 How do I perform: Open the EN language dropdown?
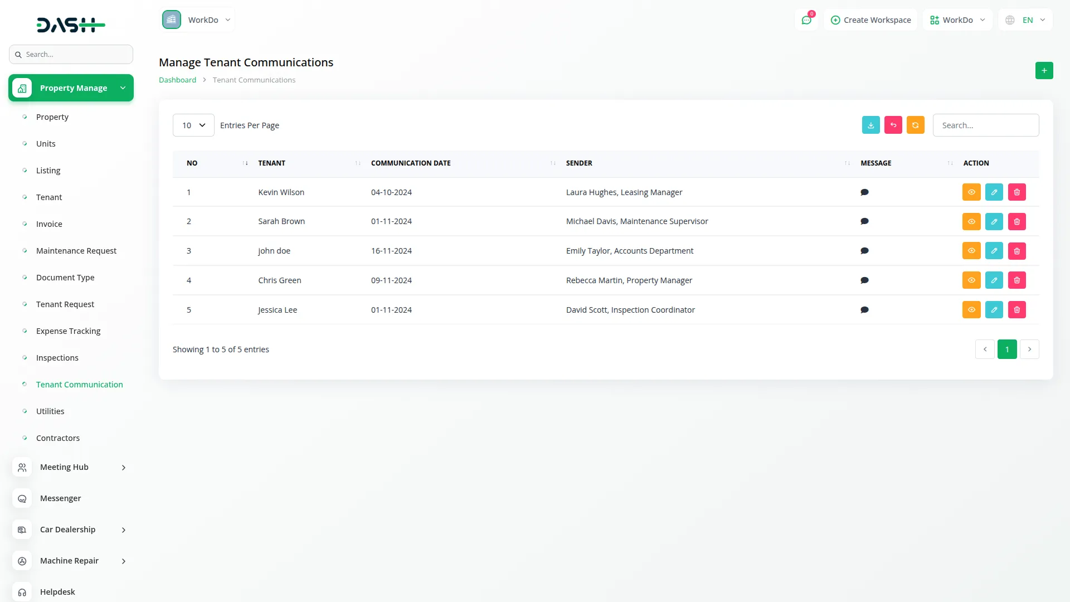point(1025,20)
